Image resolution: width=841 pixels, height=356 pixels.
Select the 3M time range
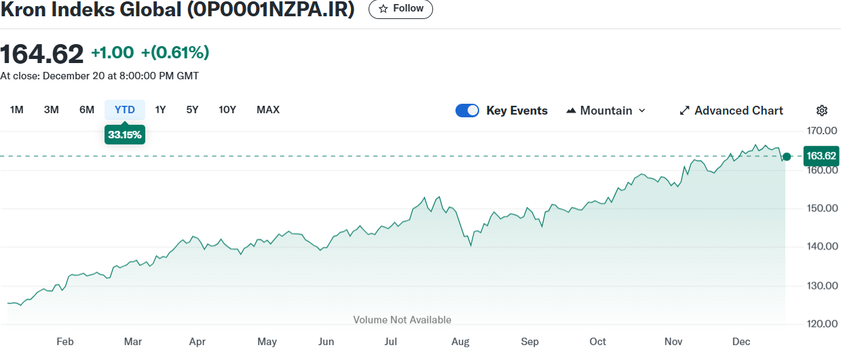click(x=52, y=110)
